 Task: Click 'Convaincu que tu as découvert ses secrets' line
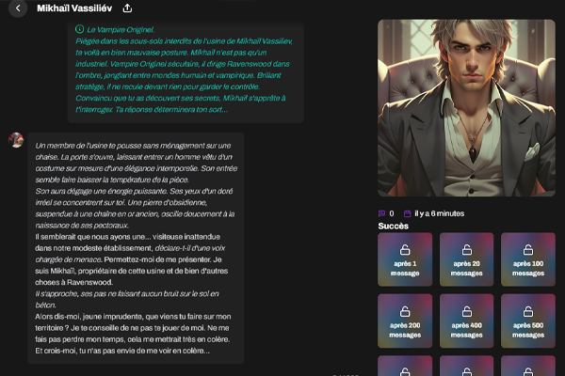pyautogui.click(x=180, y=98)
